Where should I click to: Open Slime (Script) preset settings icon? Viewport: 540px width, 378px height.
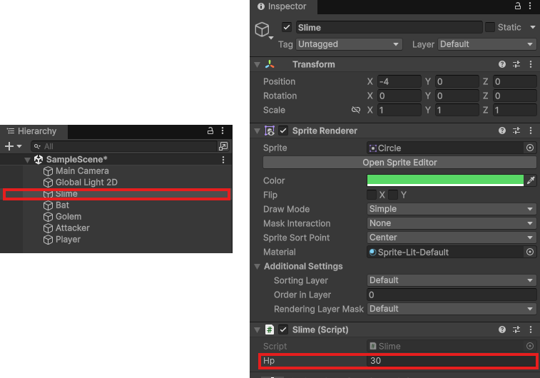pos(516,330)
